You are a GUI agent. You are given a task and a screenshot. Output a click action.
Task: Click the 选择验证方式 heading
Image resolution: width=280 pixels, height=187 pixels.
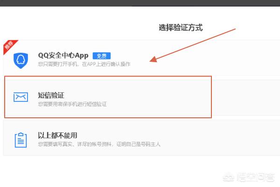coord(181,28)
